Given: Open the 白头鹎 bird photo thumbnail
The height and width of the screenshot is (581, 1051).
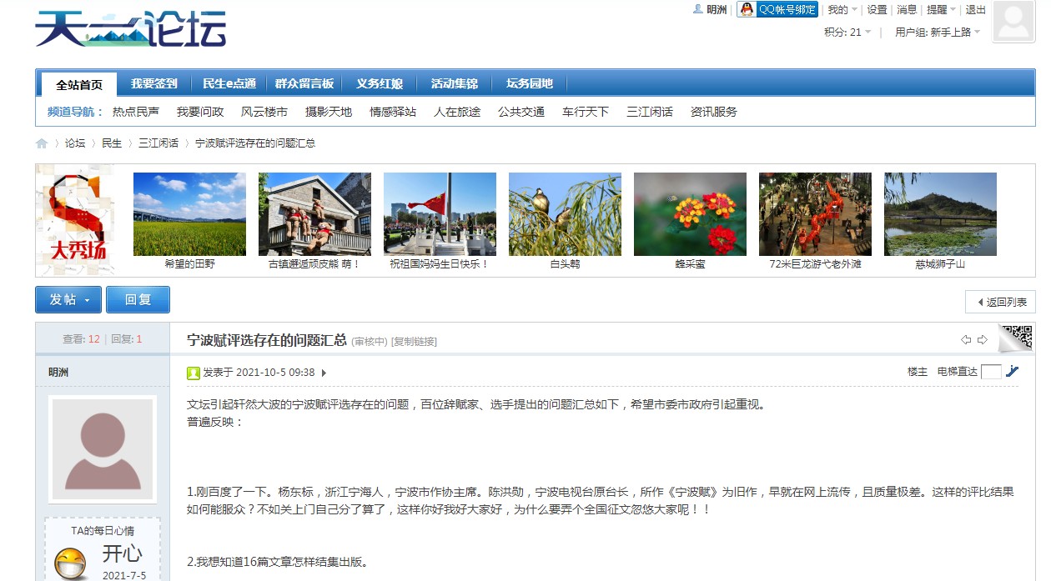Looking at the screenshot, I should pyautogui.click(x=565, y=214).
